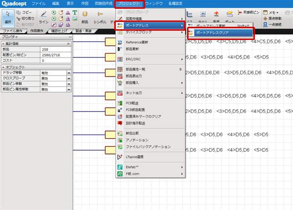
Task: Expand the Elefab submenu
Action: point(150,167)
